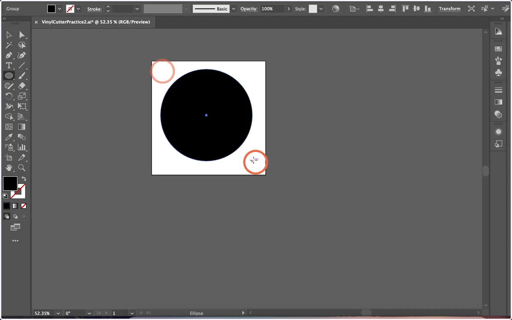Viewport: 512px width, 320px height.
Task: Activate the Hand tool
Action: [x=9, y=168]
